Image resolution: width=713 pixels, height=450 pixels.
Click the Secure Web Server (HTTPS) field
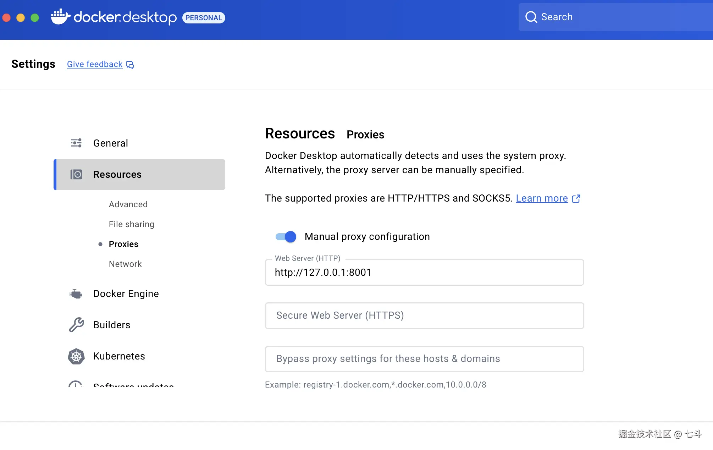coord(424,315)
